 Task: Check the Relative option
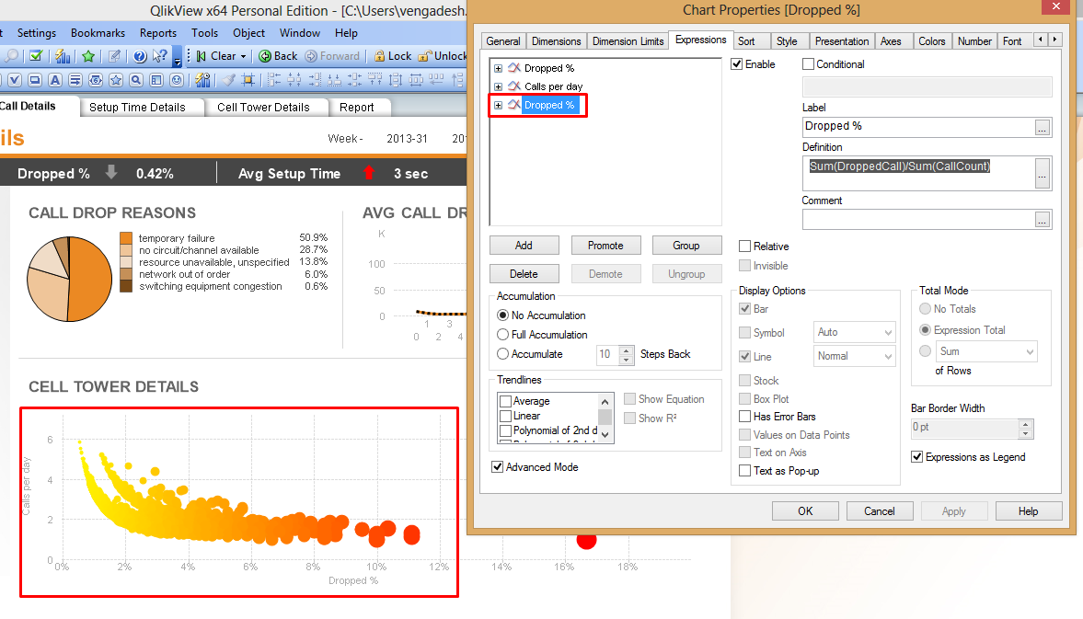[x=744, y=246]
